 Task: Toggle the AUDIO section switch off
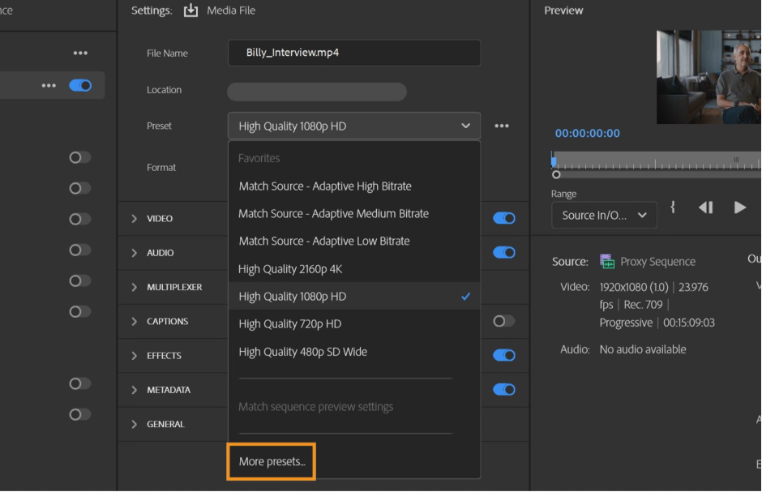click(x=504, y=253)
